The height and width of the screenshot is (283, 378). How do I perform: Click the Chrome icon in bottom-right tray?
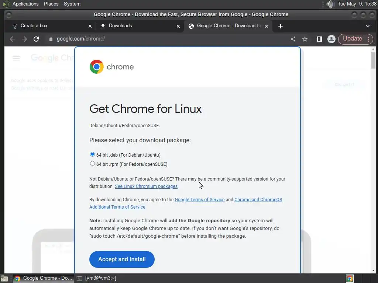350,279
